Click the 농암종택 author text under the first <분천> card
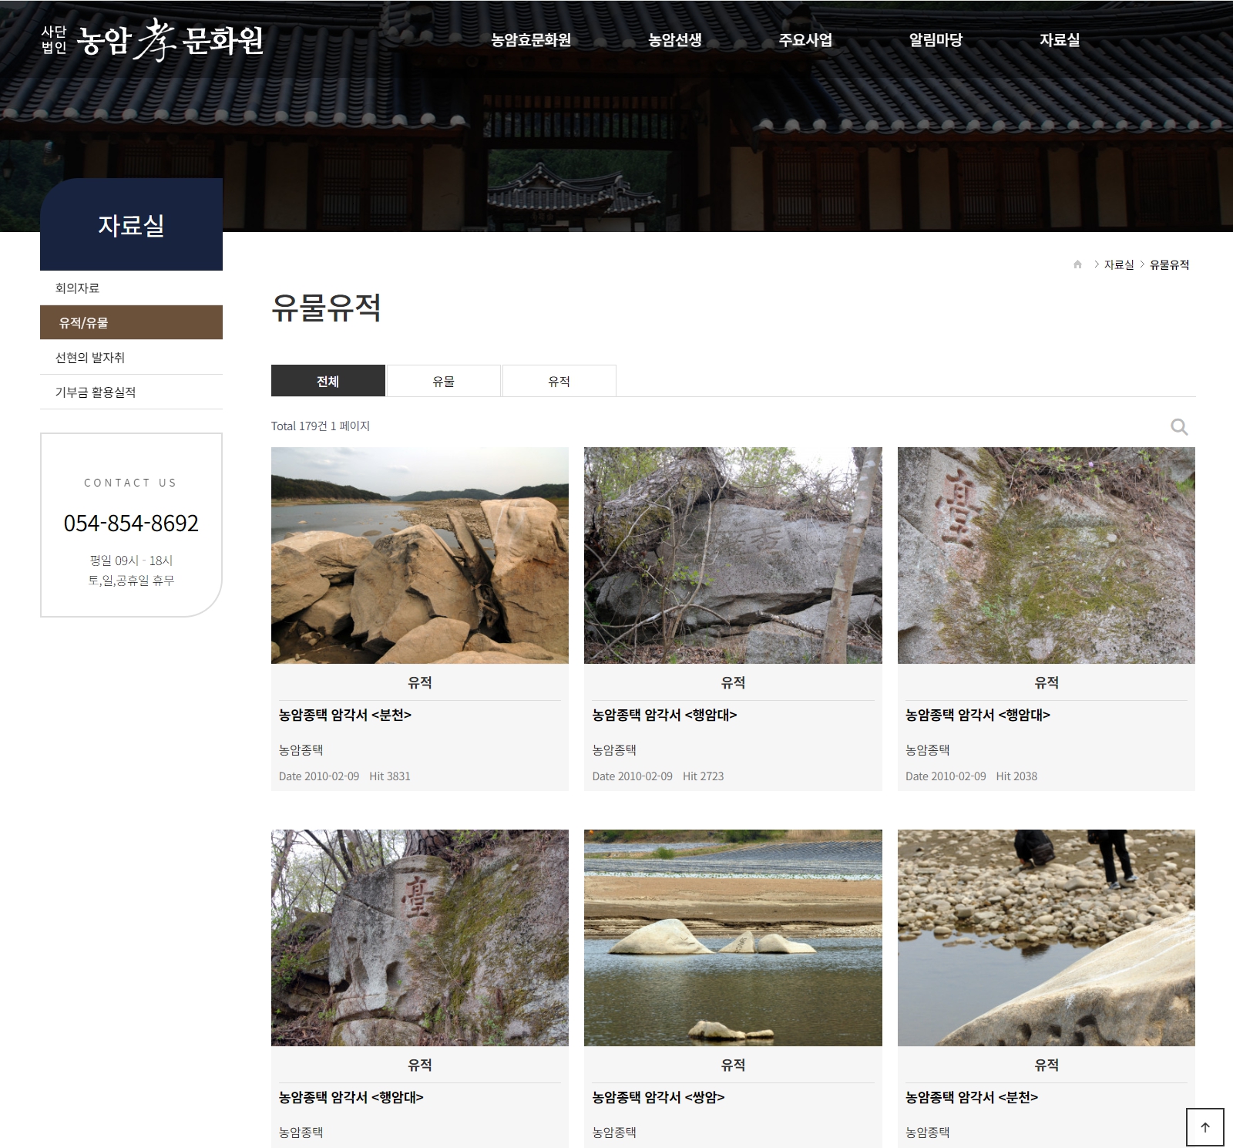This screenshot has height=1148, width=1233. [301, 749]
